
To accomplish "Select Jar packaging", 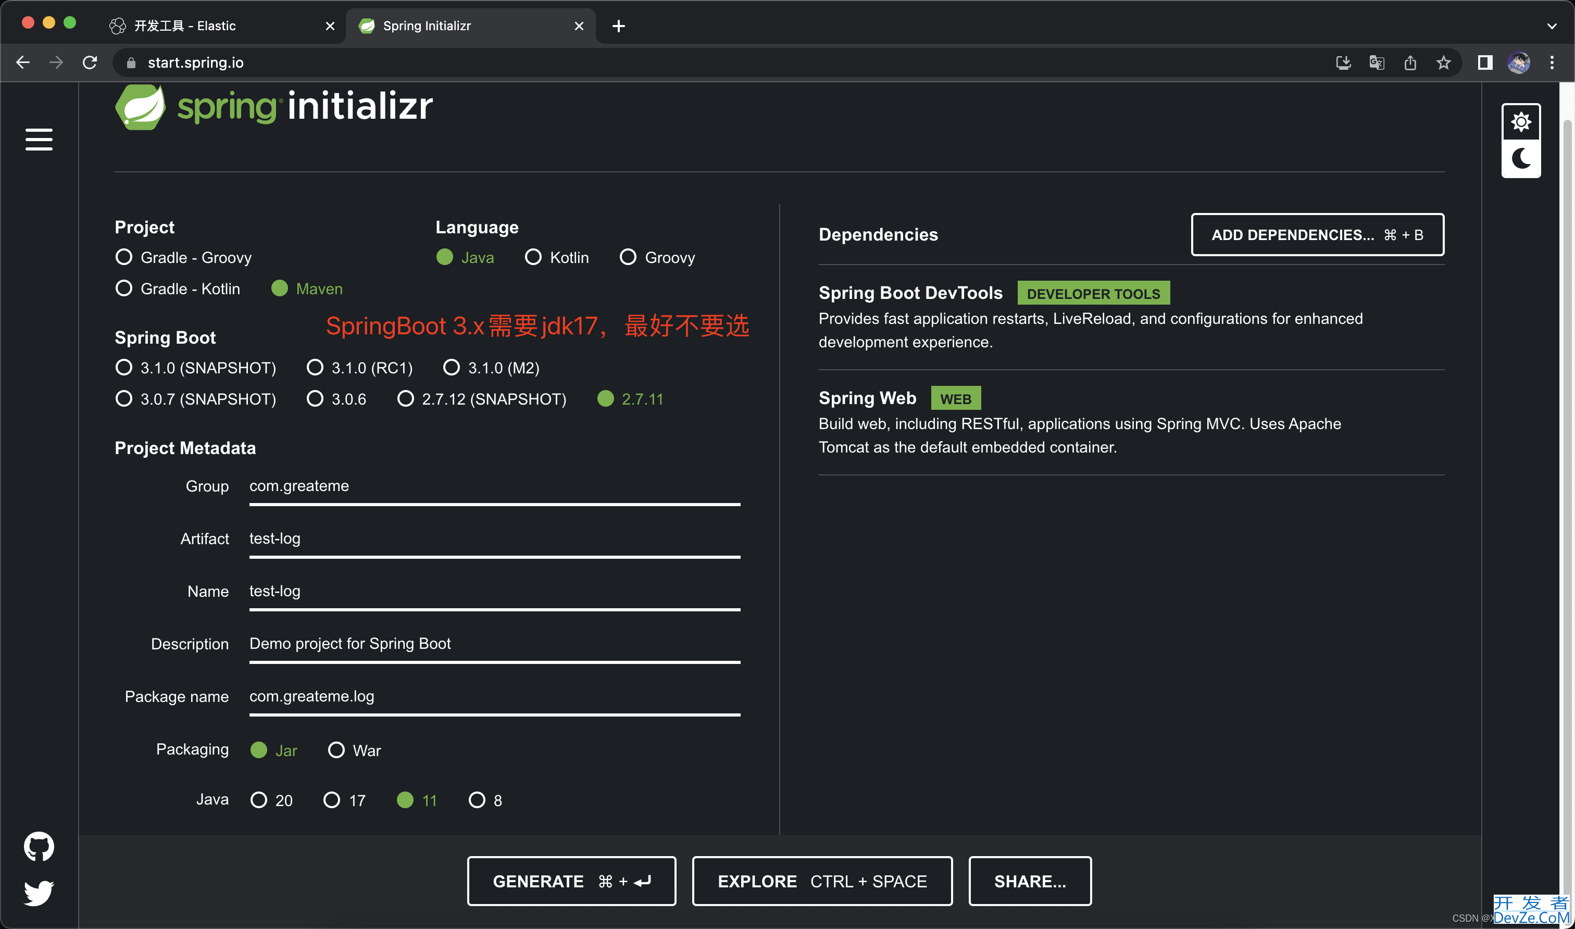I will coord(273,750).
